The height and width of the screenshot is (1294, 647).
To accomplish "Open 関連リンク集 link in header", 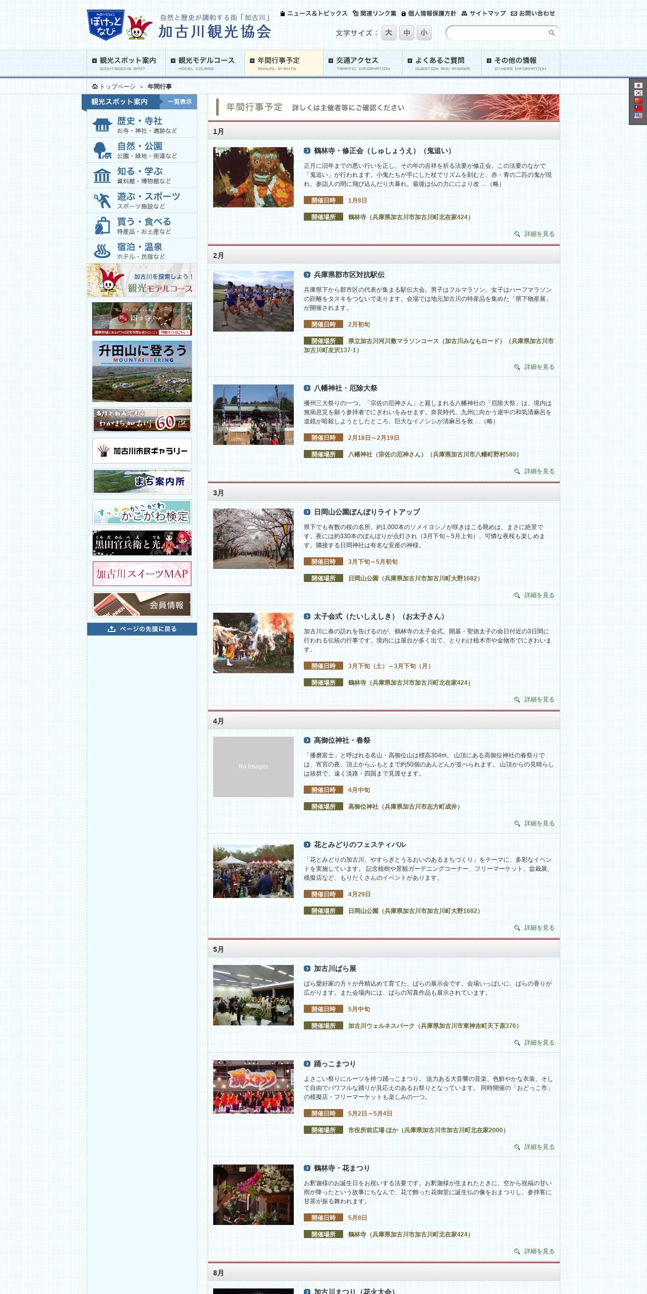I will point(375,14).
